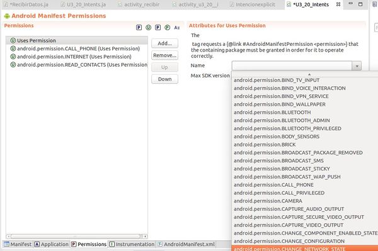This screenshot has width=378, height=251.
Task: Toggle first blue P permission filter icon
Action: click(x=139, y=28)
